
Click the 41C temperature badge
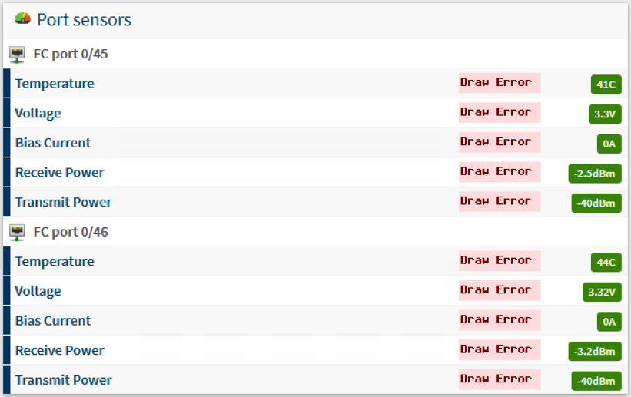(x=606, y=84)
